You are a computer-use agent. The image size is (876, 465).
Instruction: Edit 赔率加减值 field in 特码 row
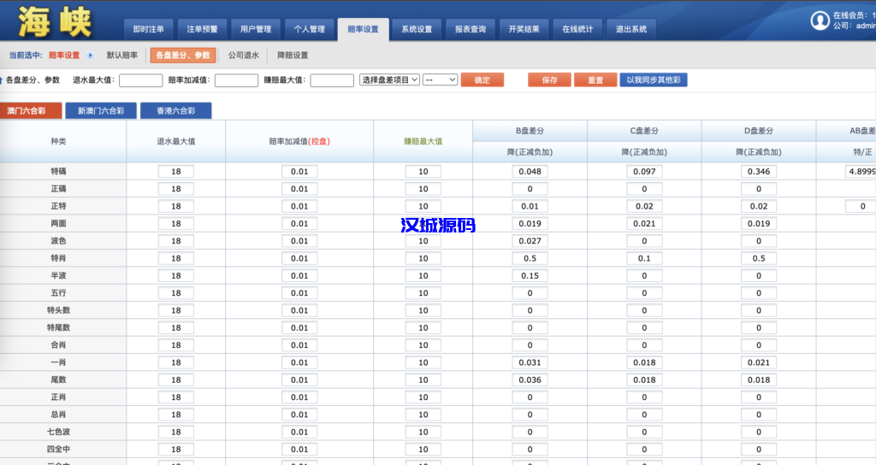click(x=299, y=171)
